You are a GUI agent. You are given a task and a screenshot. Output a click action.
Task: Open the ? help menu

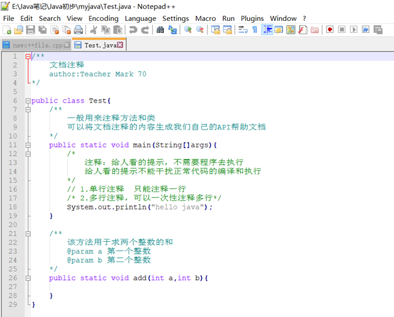coord(305,19)
